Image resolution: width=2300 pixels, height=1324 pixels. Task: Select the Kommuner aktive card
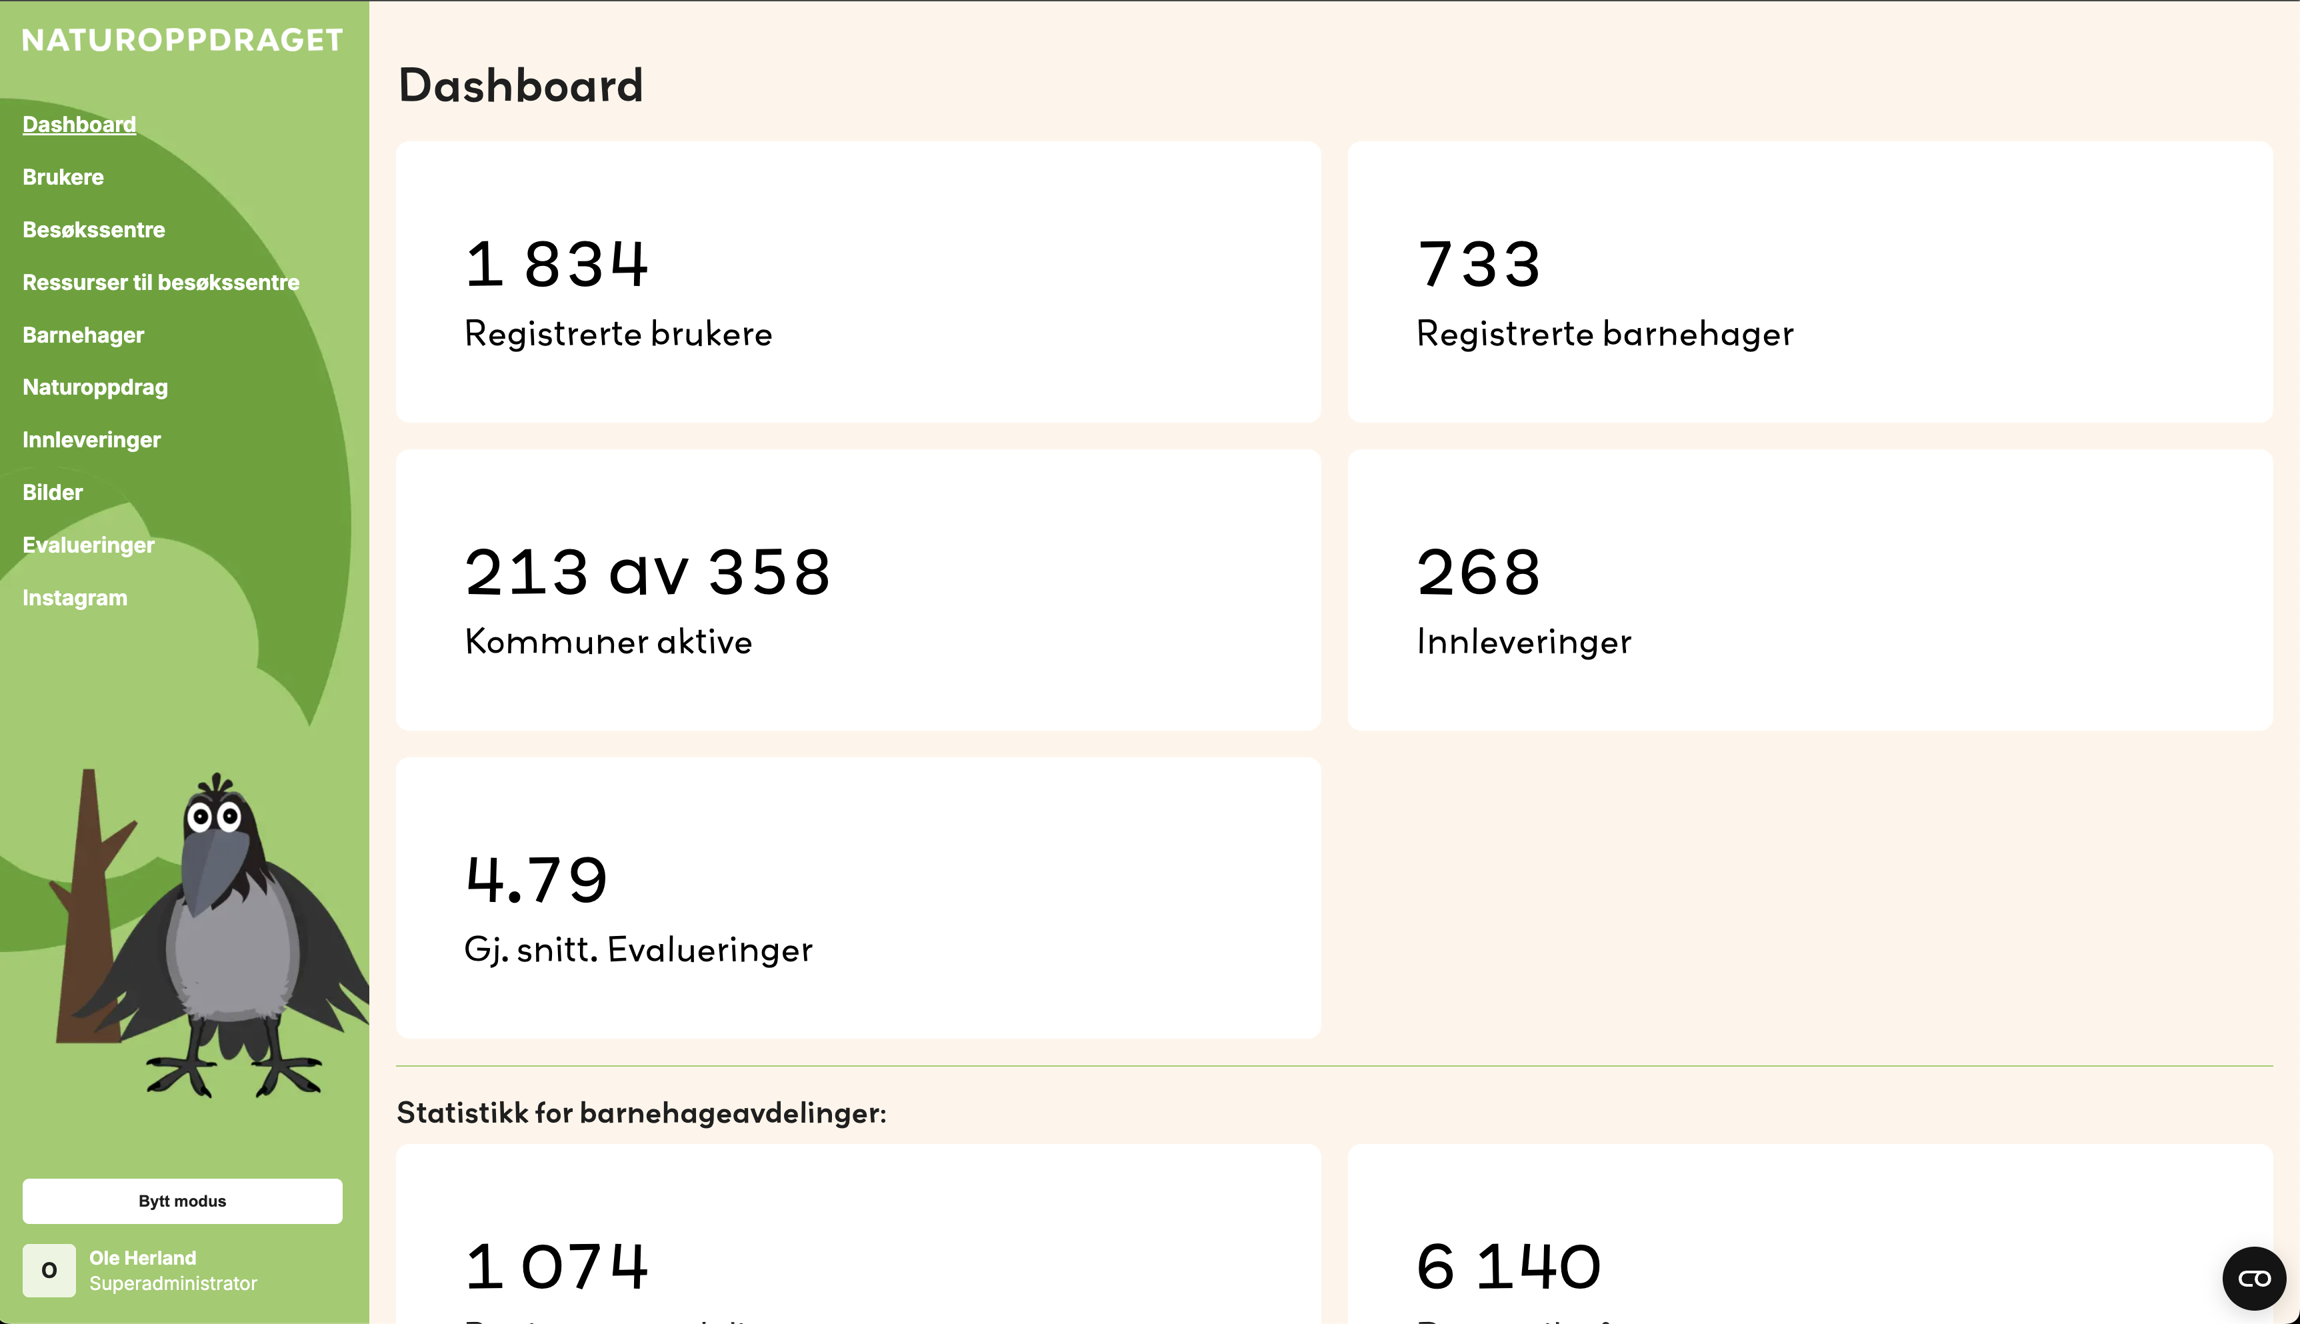(858, 589)
